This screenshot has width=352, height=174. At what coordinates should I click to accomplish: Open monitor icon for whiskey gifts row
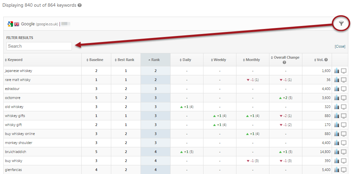click(344, 116)
